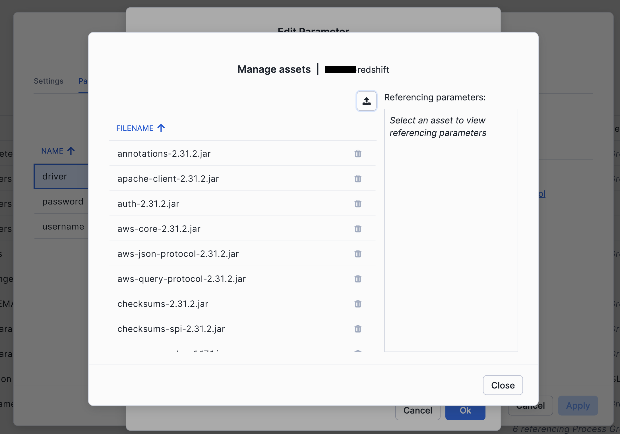Image resolution: width=620 pixels, height=434 pixels.
Task: Delete annotations-2.31.2.jar asset
Action: tap(358, 154)
